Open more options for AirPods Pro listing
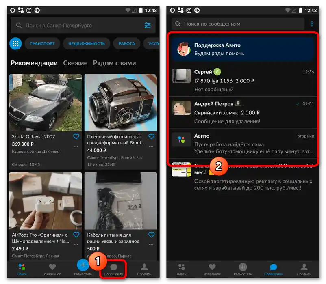Viewport: 326px width, 284px height. tap(76, 245)
